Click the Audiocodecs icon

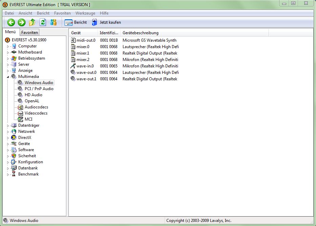pyautogui.click(x=20, y=107)
